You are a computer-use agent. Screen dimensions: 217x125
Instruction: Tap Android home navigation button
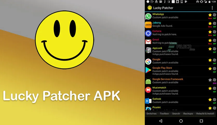[181, 121]
